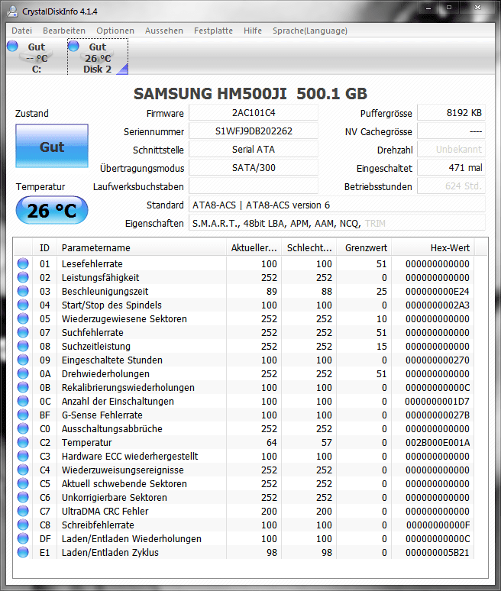Select the C: drive tab
The image size is (501, 591).
click(x=37, y=58)
